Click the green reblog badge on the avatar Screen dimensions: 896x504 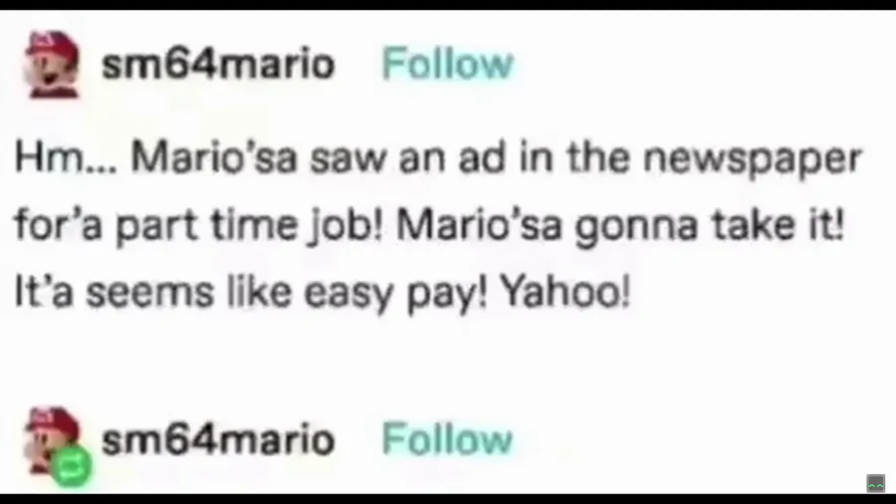pos(72,466)
